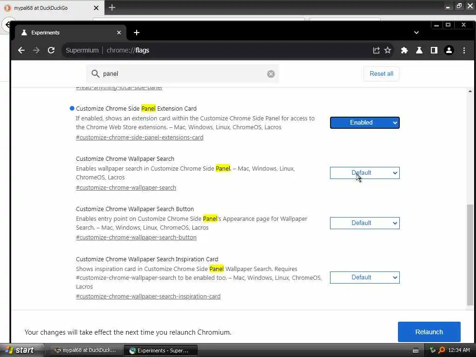
Task: Select the mypal68 at DuckDuckGo tab
Action: pos(52,8)
